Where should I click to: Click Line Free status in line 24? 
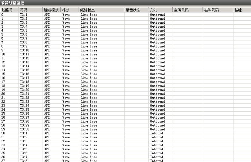[89, 110]
